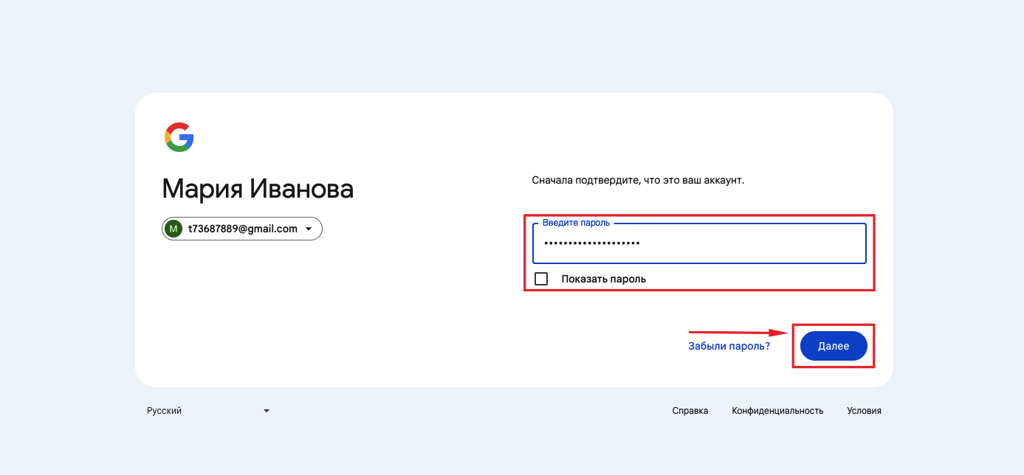Image resolution: width=1024 pixels, height=475 pixels.
Task: Click the Мария Иванова name heading
Action: 258,189
